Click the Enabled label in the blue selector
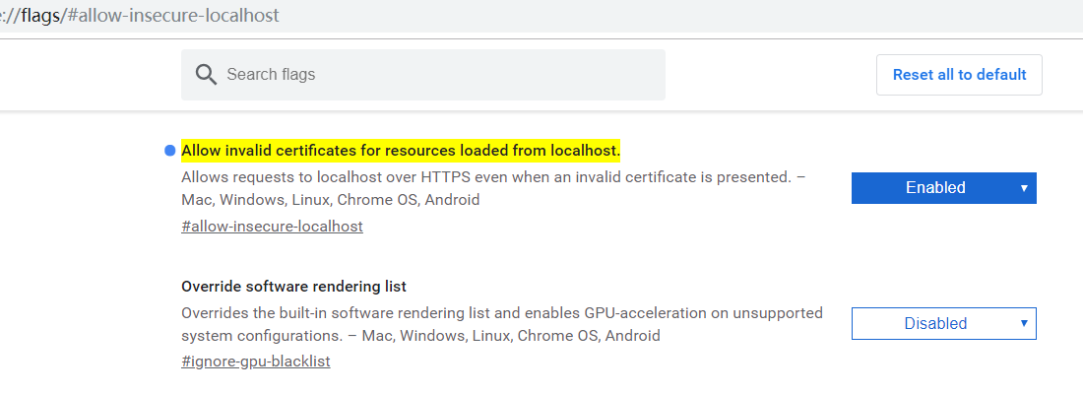 (935, 188)
